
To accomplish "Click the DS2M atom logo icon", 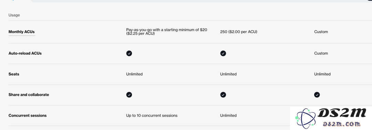I will pyautogui.click(x=306, y=118).
